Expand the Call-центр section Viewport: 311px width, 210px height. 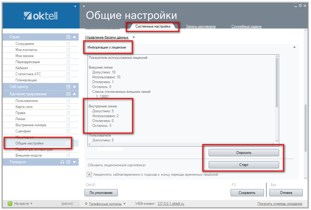tap(74, 87)
